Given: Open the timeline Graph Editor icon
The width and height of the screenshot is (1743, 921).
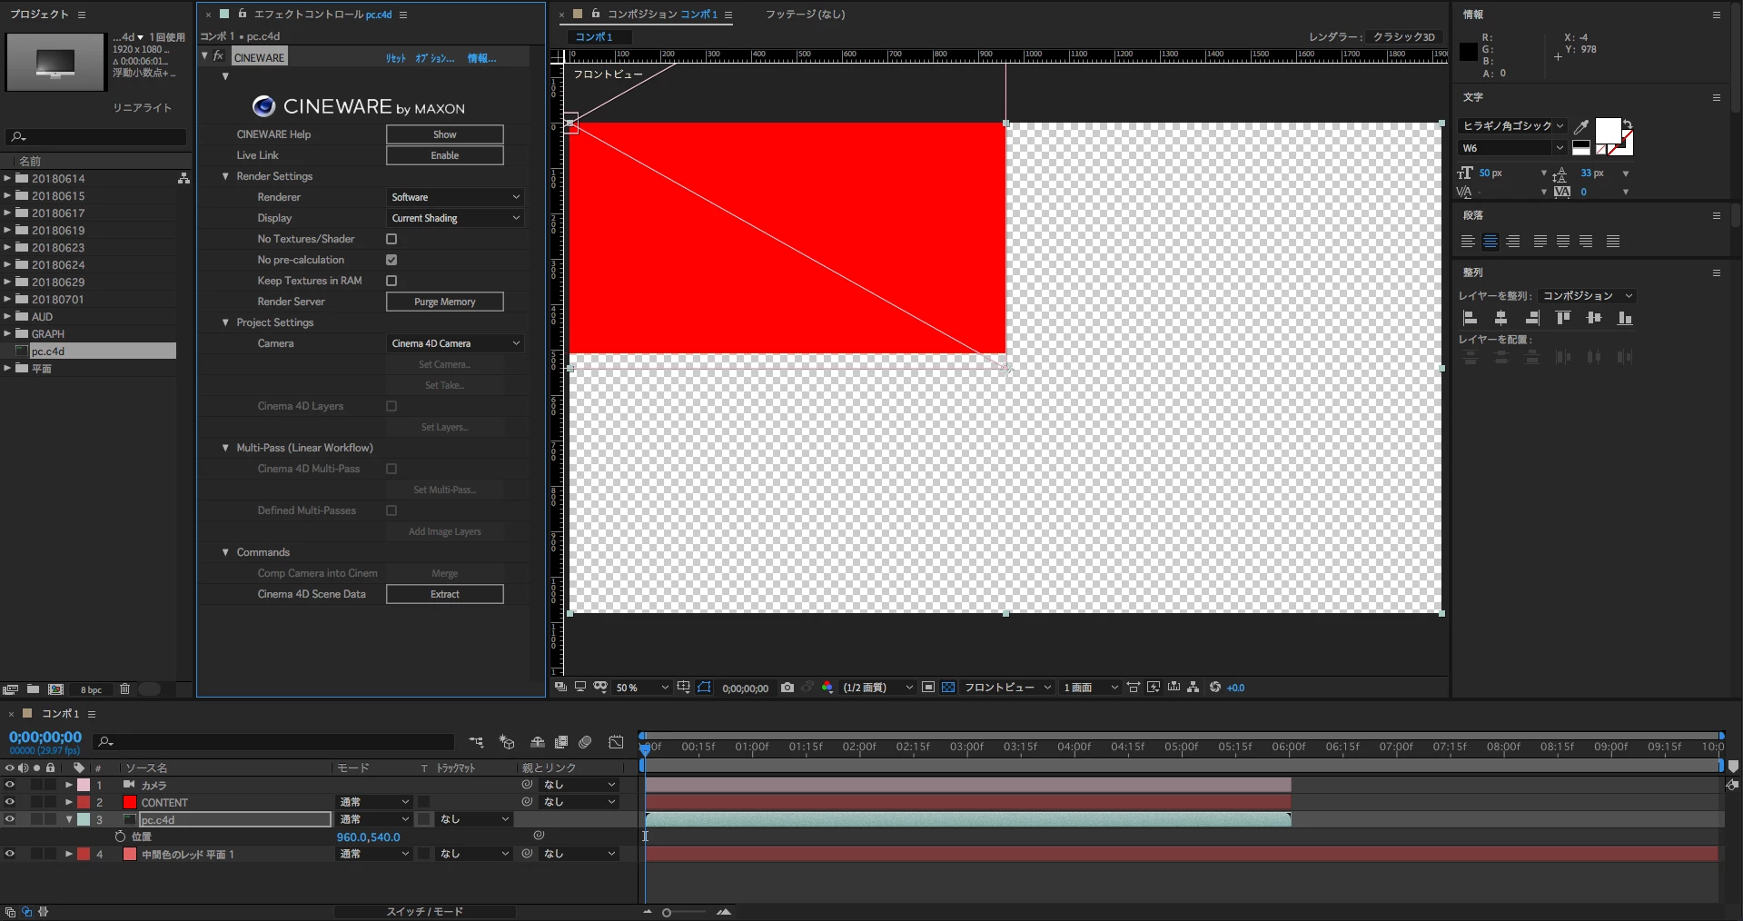Looking at the screenshot, I should (617, 742).
